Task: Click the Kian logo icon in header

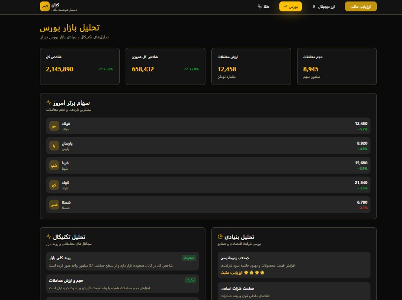Action: (x=45, y=6)
